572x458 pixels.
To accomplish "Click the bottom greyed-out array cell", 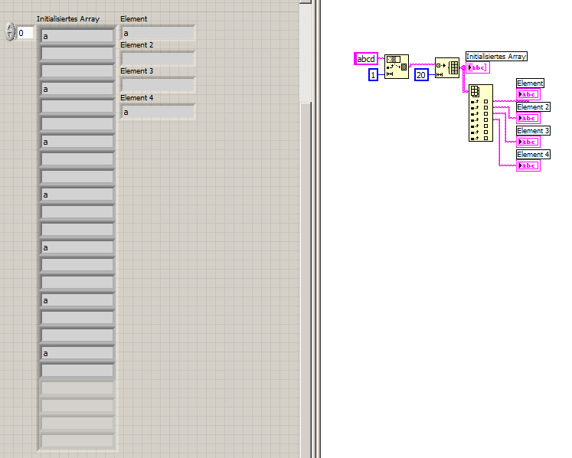I will [x=77, y=441].
